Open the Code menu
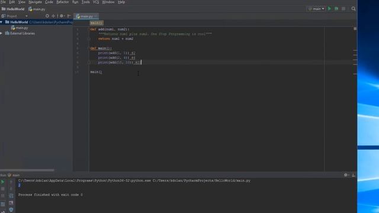The width and height of the screenshot is (379, 213). point(49,2)
